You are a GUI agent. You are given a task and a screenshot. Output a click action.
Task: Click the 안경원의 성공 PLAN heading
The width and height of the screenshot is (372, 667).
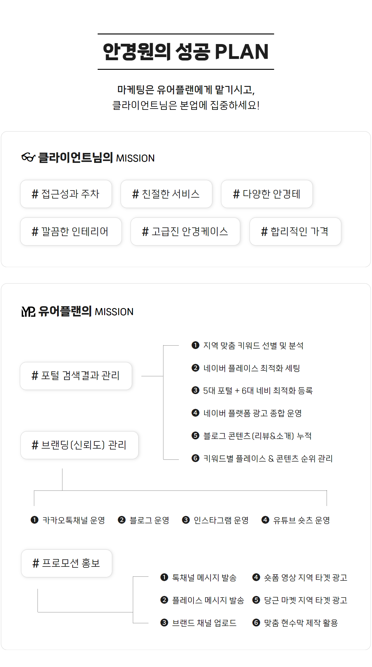(186, 51)
